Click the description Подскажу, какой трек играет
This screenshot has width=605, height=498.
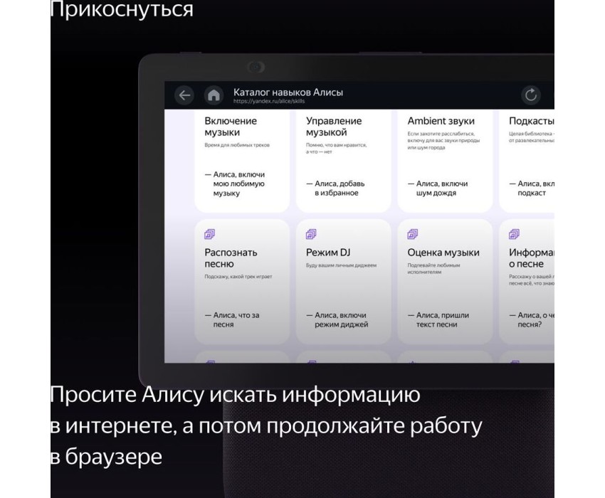(238, 277)
